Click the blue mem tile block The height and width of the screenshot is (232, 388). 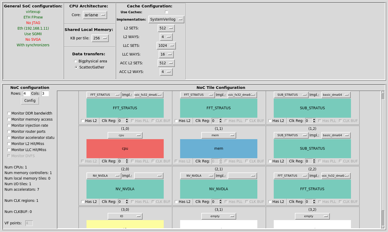coord(219,148)
